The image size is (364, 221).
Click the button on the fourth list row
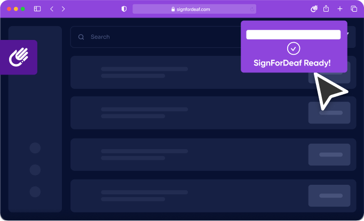click(329, 196)
